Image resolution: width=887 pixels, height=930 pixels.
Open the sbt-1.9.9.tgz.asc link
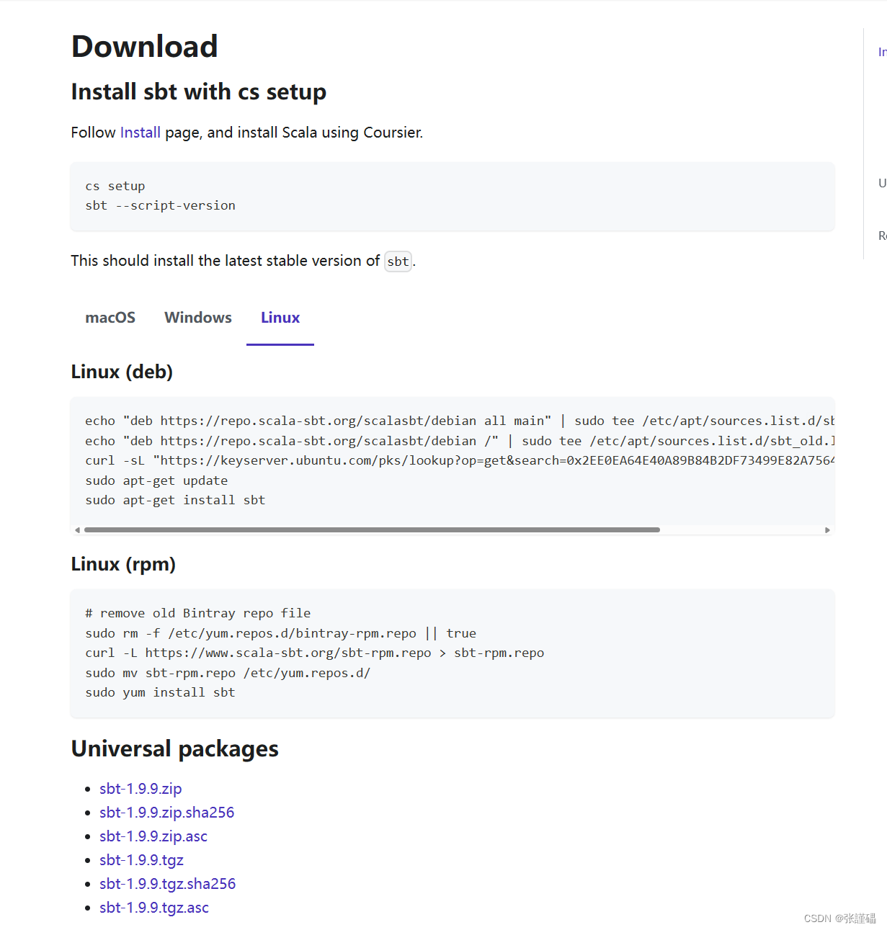[154, 908]
